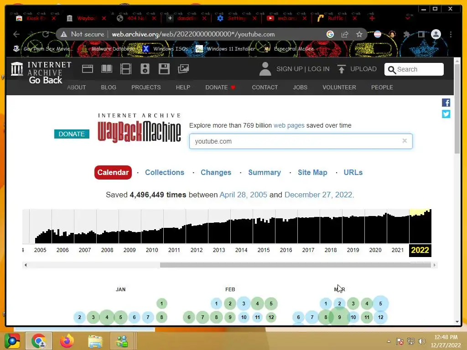
Task: Open the February 3 snapshot
Action: (x=244, y=304)
